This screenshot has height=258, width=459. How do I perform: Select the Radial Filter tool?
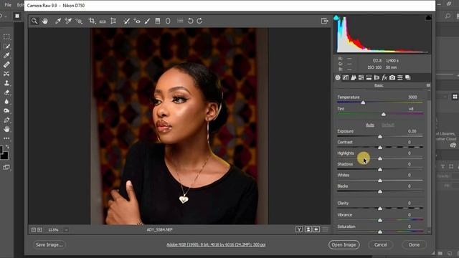click(x=168, y=21)
